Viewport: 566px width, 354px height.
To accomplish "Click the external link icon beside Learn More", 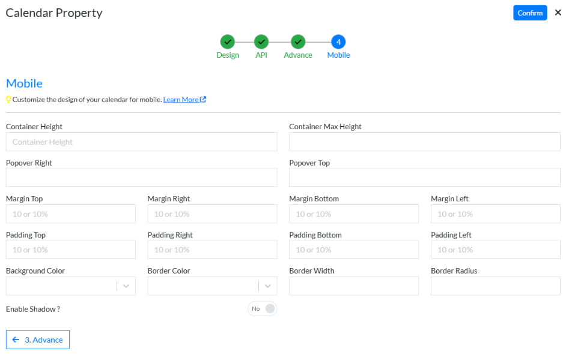I will [x=203, y=99].
